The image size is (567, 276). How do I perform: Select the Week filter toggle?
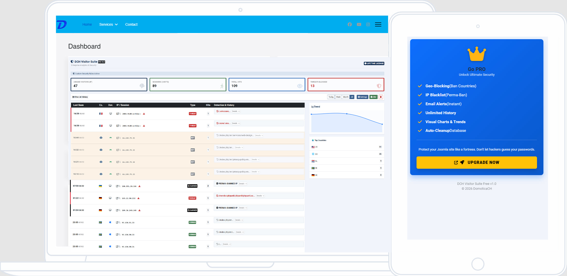coord(338,97)
